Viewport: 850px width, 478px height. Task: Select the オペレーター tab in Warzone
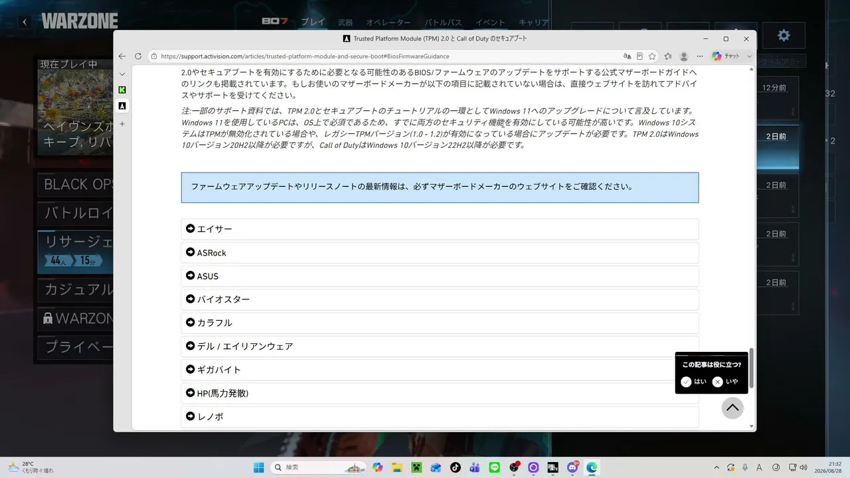coord(388,23)
